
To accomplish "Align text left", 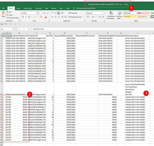I will click(52, 17).
